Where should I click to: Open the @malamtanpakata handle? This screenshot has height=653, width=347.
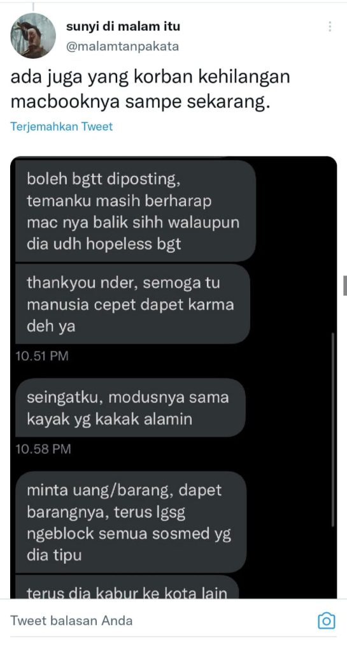[x=123, y=46]
